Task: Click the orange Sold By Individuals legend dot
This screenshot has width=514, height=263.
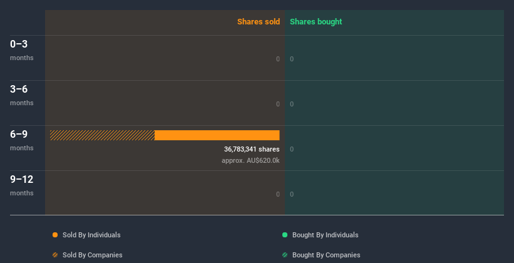Action: [55, 235]
